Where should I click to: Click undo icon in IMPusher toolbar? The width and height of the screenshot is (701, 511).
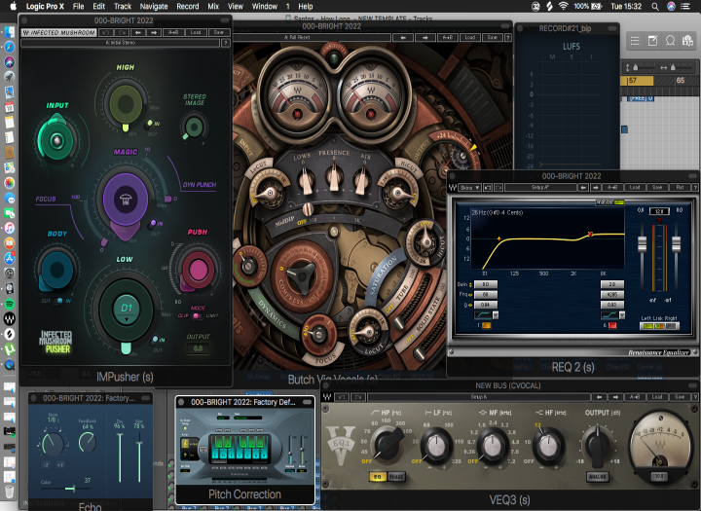click(x=105, y=33)
